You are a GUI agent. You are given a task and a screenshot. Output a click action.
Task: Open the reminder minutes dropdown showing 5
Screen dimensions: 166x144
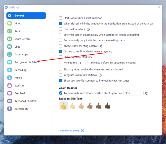84,63
